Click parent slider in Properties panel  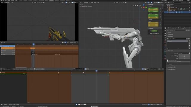156,33
